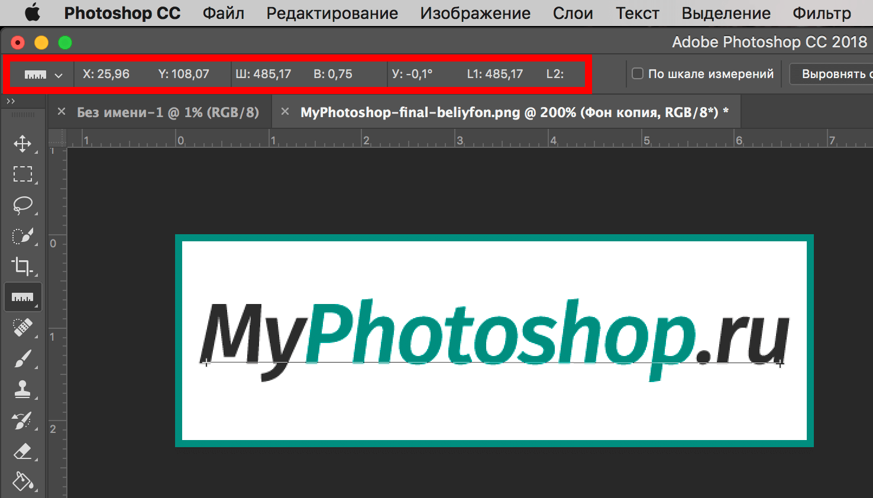Open the 'Слои' menu

point(573,13)
